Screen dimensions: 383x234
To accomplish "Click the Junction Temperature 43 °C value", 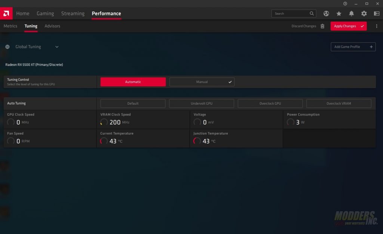I will [209, 141].
